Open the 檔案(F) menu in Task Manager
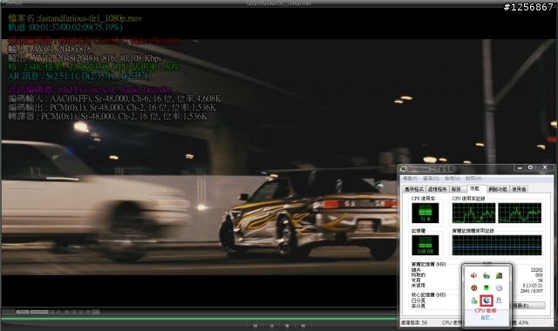The width and height of the screenshot is (558, 331). [x=410, y=179]
